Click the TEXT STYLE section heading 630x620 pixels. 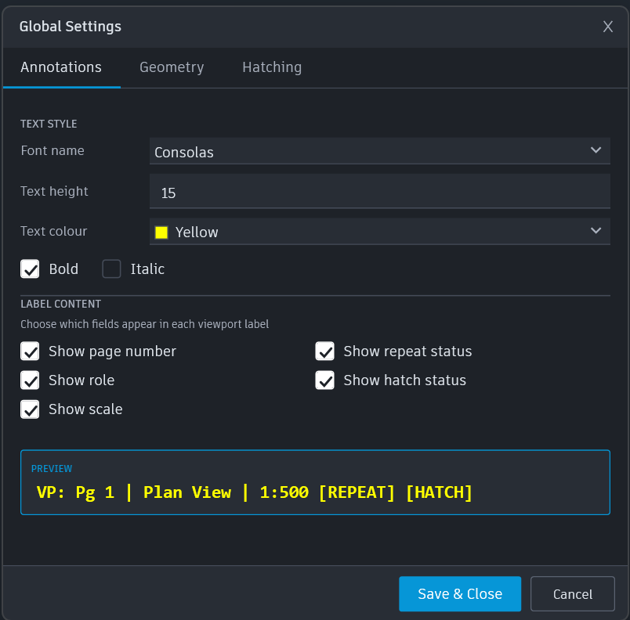coord(49,124)
